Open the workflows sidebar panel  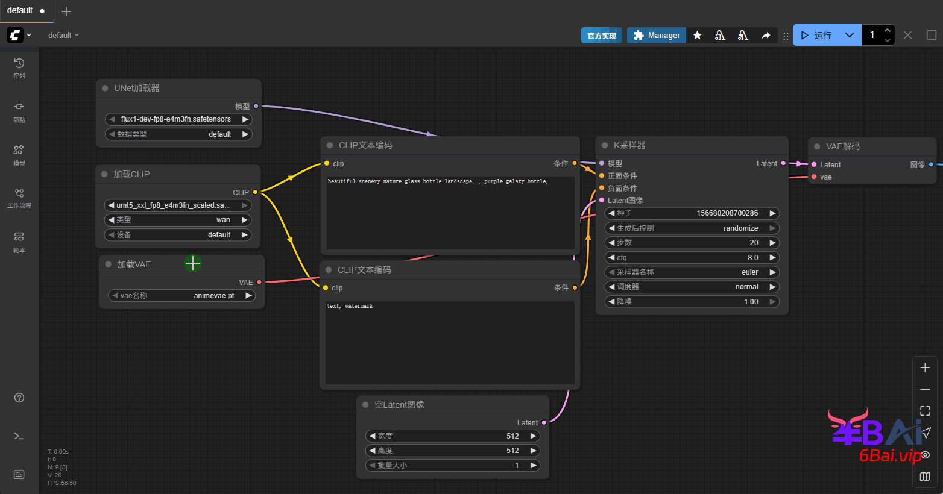[19, 198]
